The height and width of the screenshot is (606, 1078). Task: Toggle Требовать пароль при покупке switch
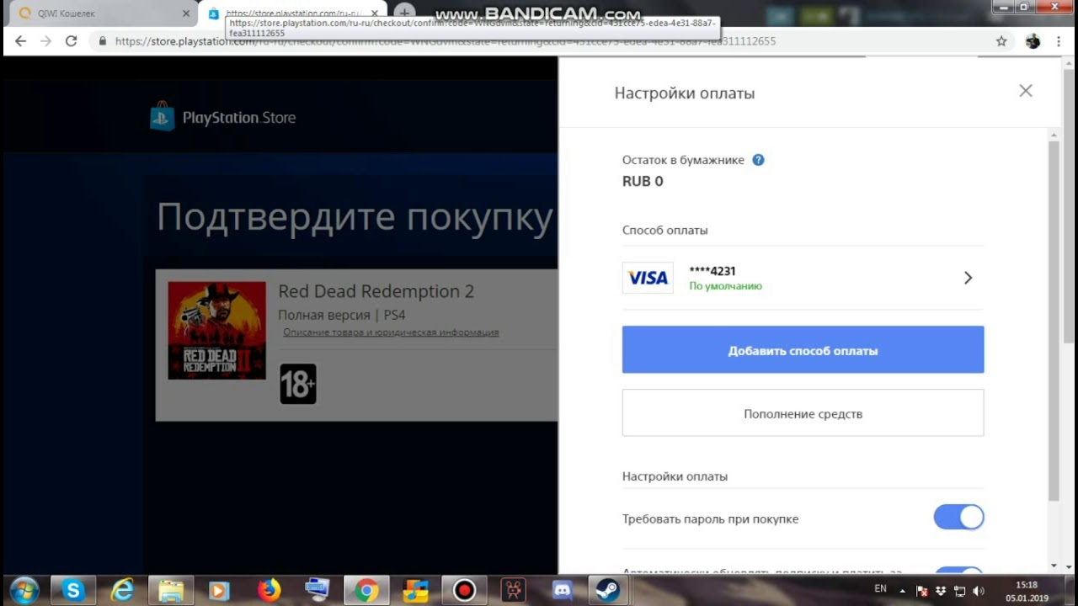click(958, 517)
